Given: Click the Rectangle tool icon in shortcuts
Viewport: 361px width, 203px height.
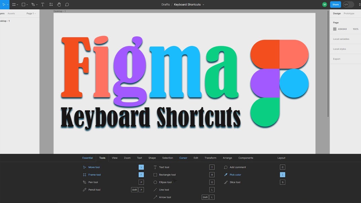Looking at the screenshot, I should click(x=155, y=175).
